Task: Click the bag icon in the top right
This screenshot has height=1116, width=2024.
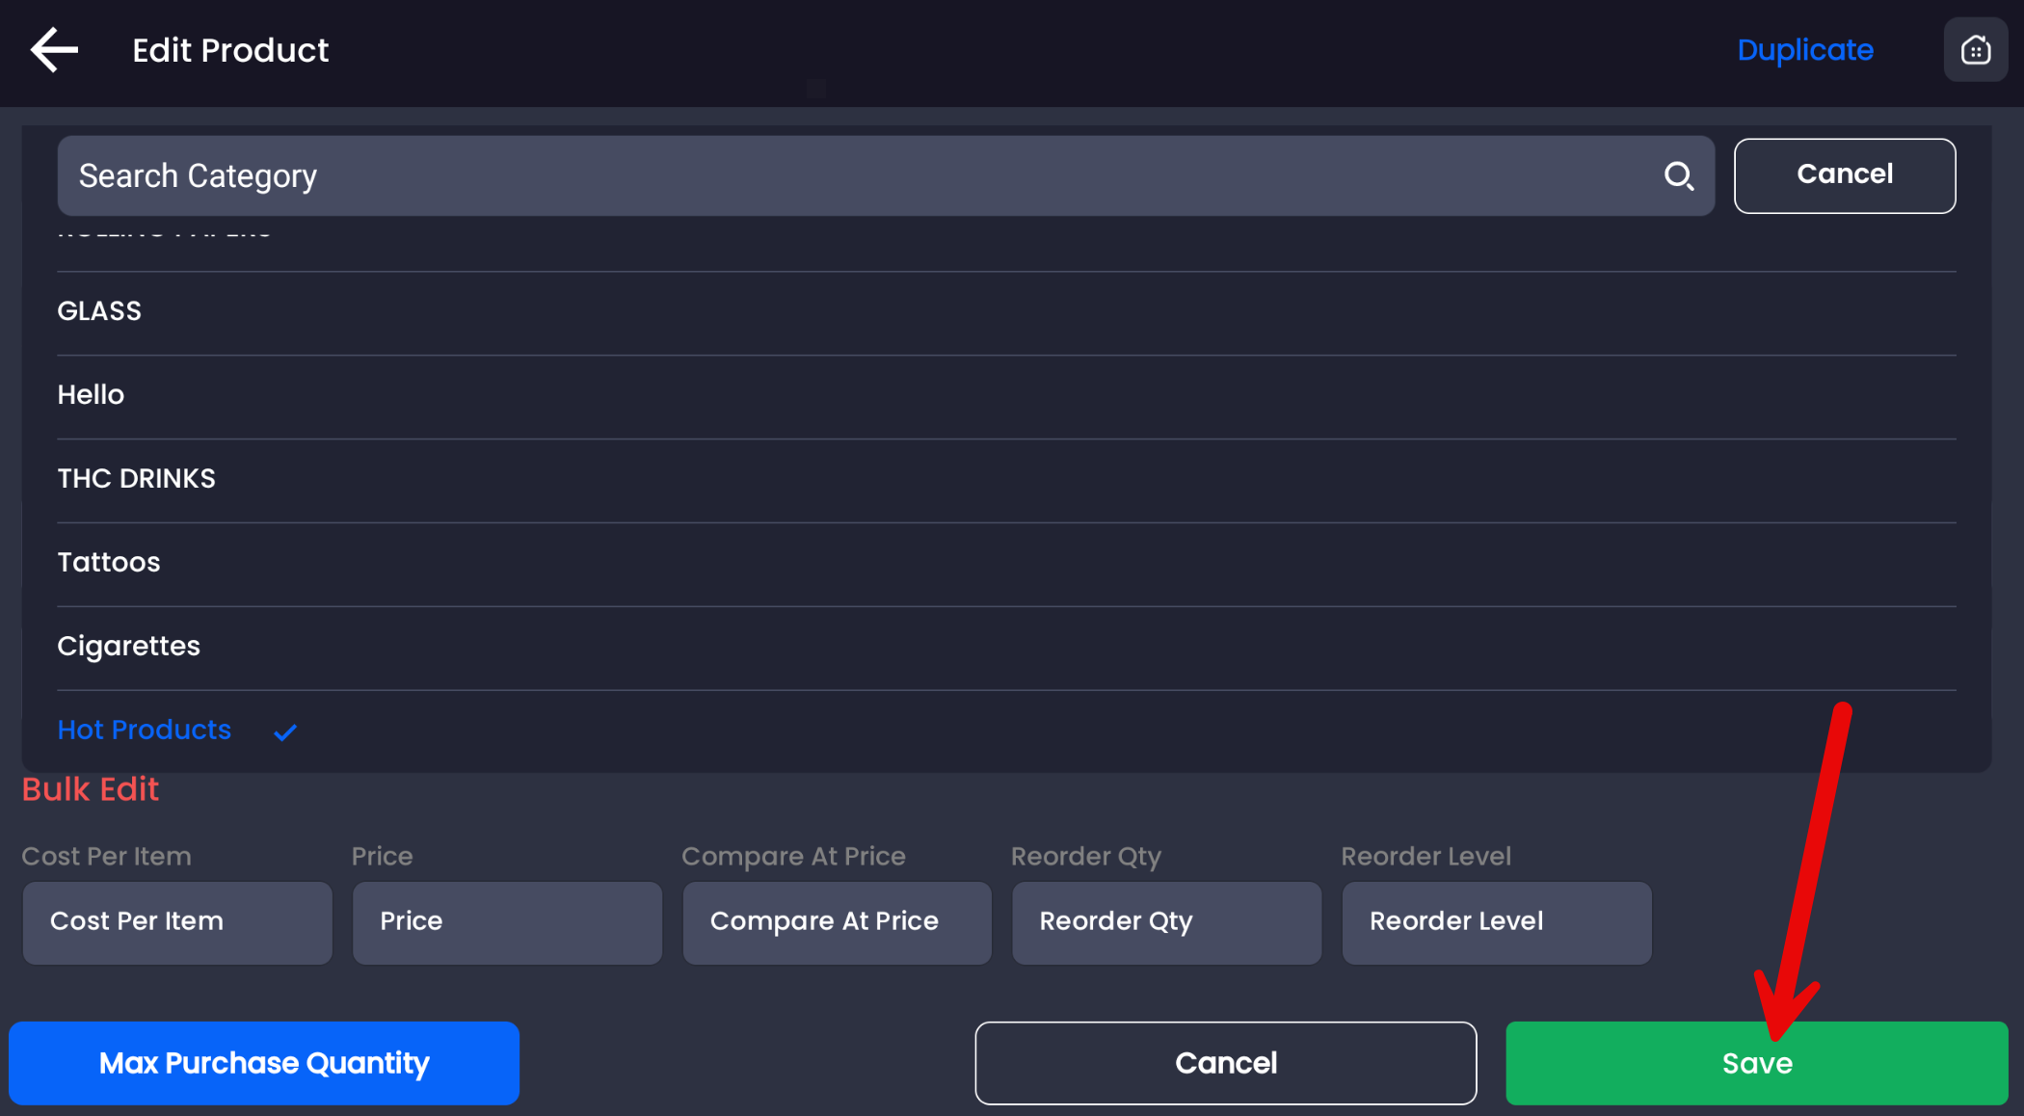Action: (x=1975, y=50)
